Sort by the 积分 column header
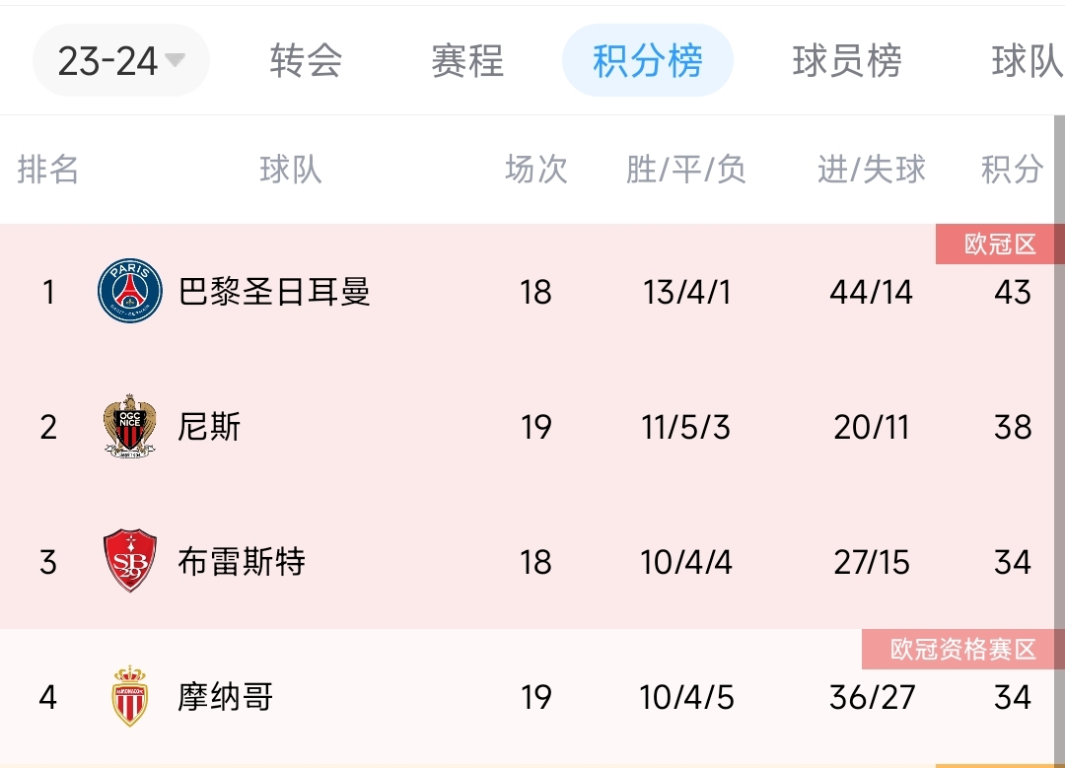 1012,170
